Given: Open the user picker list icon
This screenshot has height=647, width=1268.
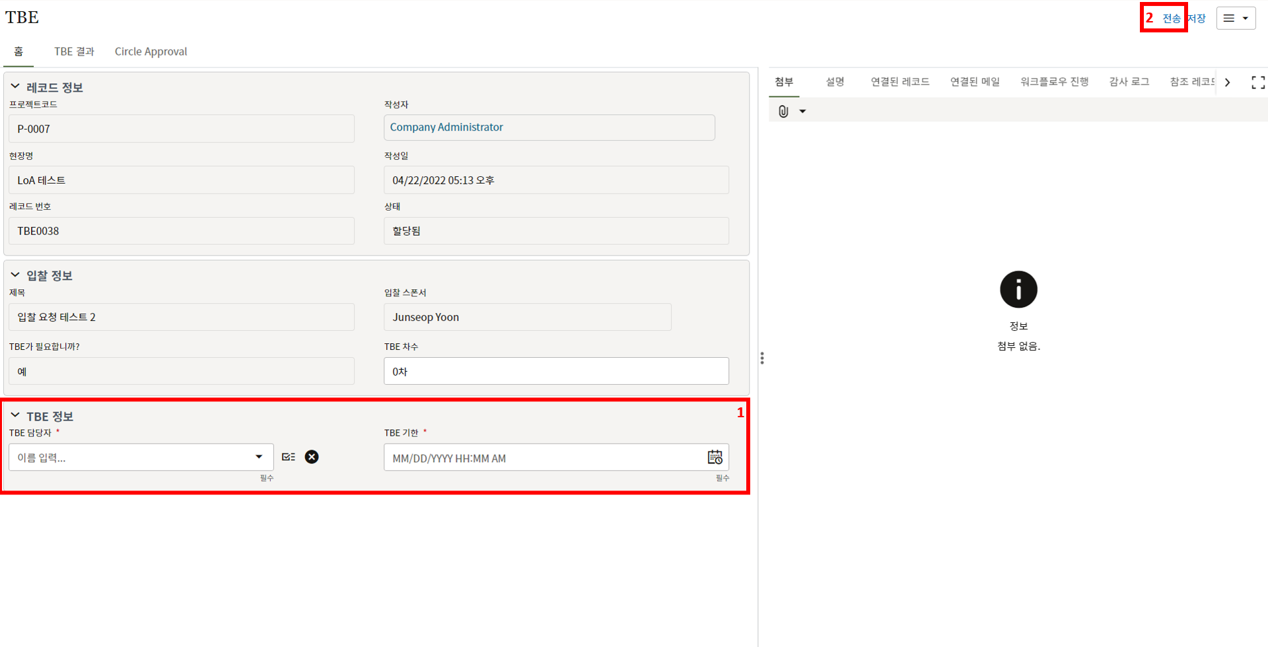Looking at the screenshot, I should (x=289, y=457).
